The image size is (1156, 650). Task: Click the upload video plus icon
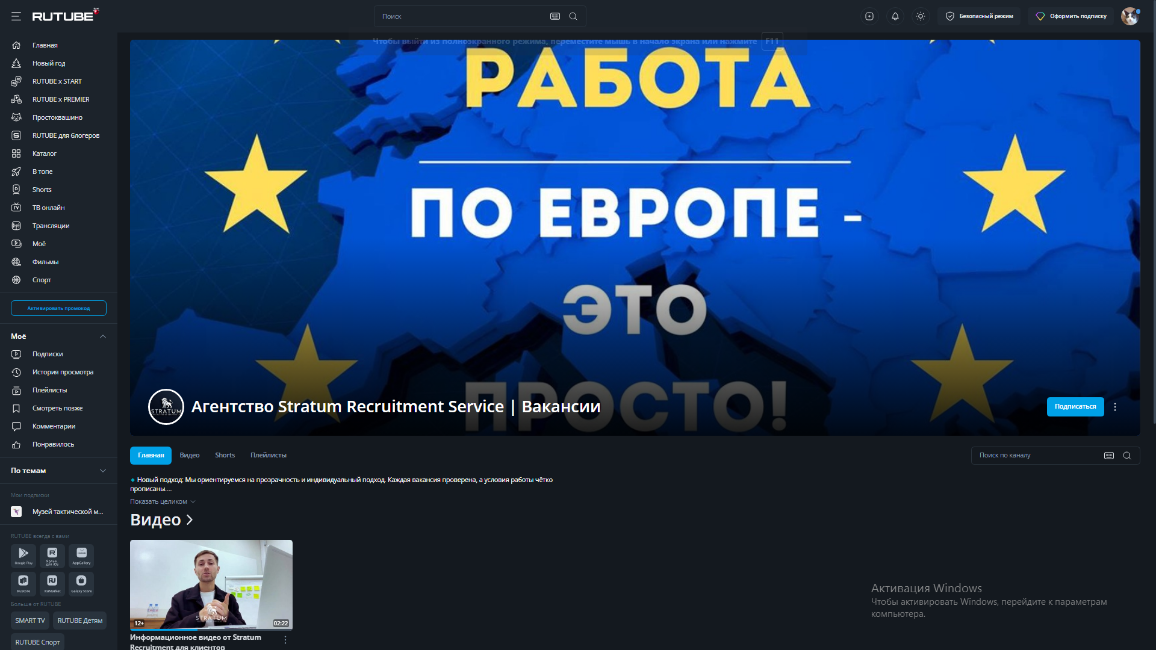869,16
